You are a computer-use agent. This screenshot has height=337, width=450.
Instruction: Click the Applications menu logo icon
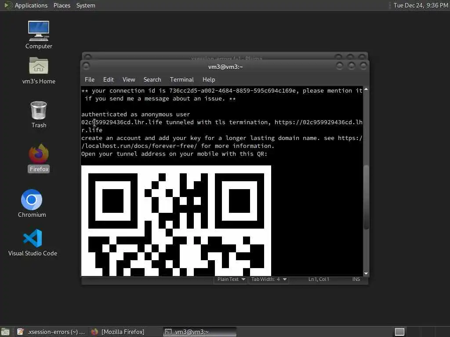tap(8, 5)
